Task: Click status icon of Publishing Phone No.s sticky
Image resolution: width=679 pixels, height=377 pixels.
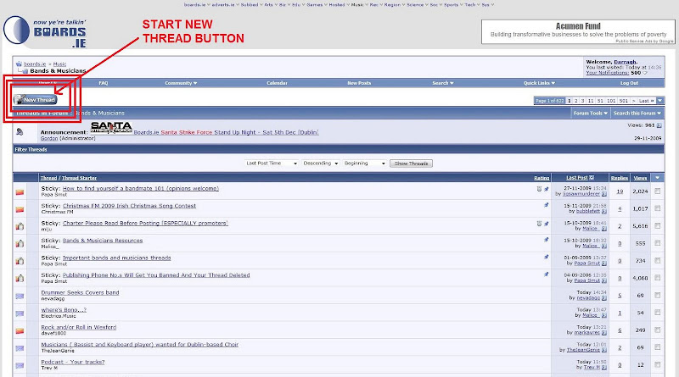Action: tap(20, 278)
